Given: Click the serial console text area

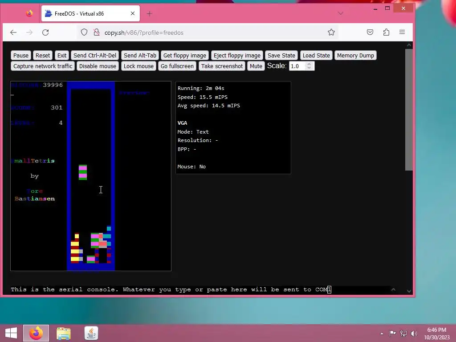Looking at the screenshot, I should coord(200,289).
